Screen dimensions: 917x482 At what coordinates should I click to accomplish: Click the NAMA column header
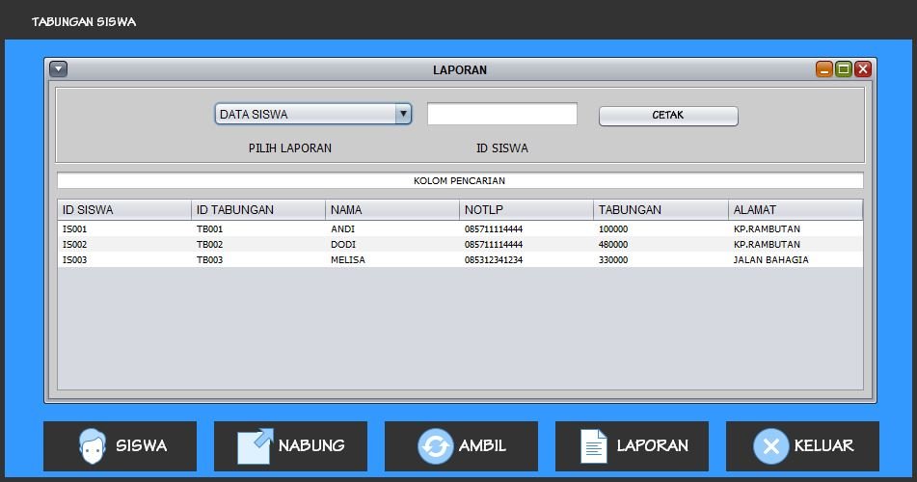tap(392, 209)
